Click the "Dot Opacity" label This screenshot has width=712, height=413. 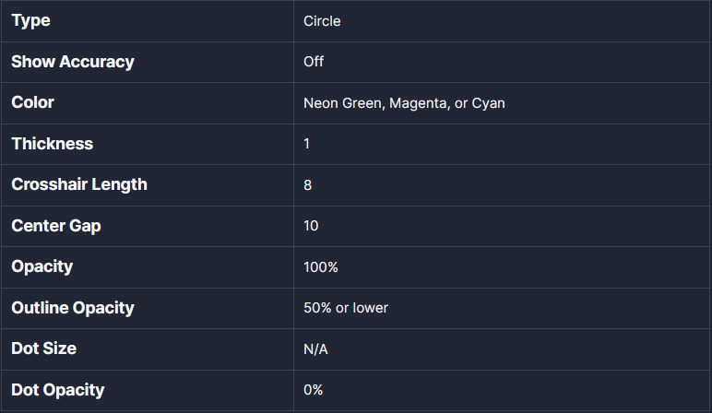tap(57, 390)
